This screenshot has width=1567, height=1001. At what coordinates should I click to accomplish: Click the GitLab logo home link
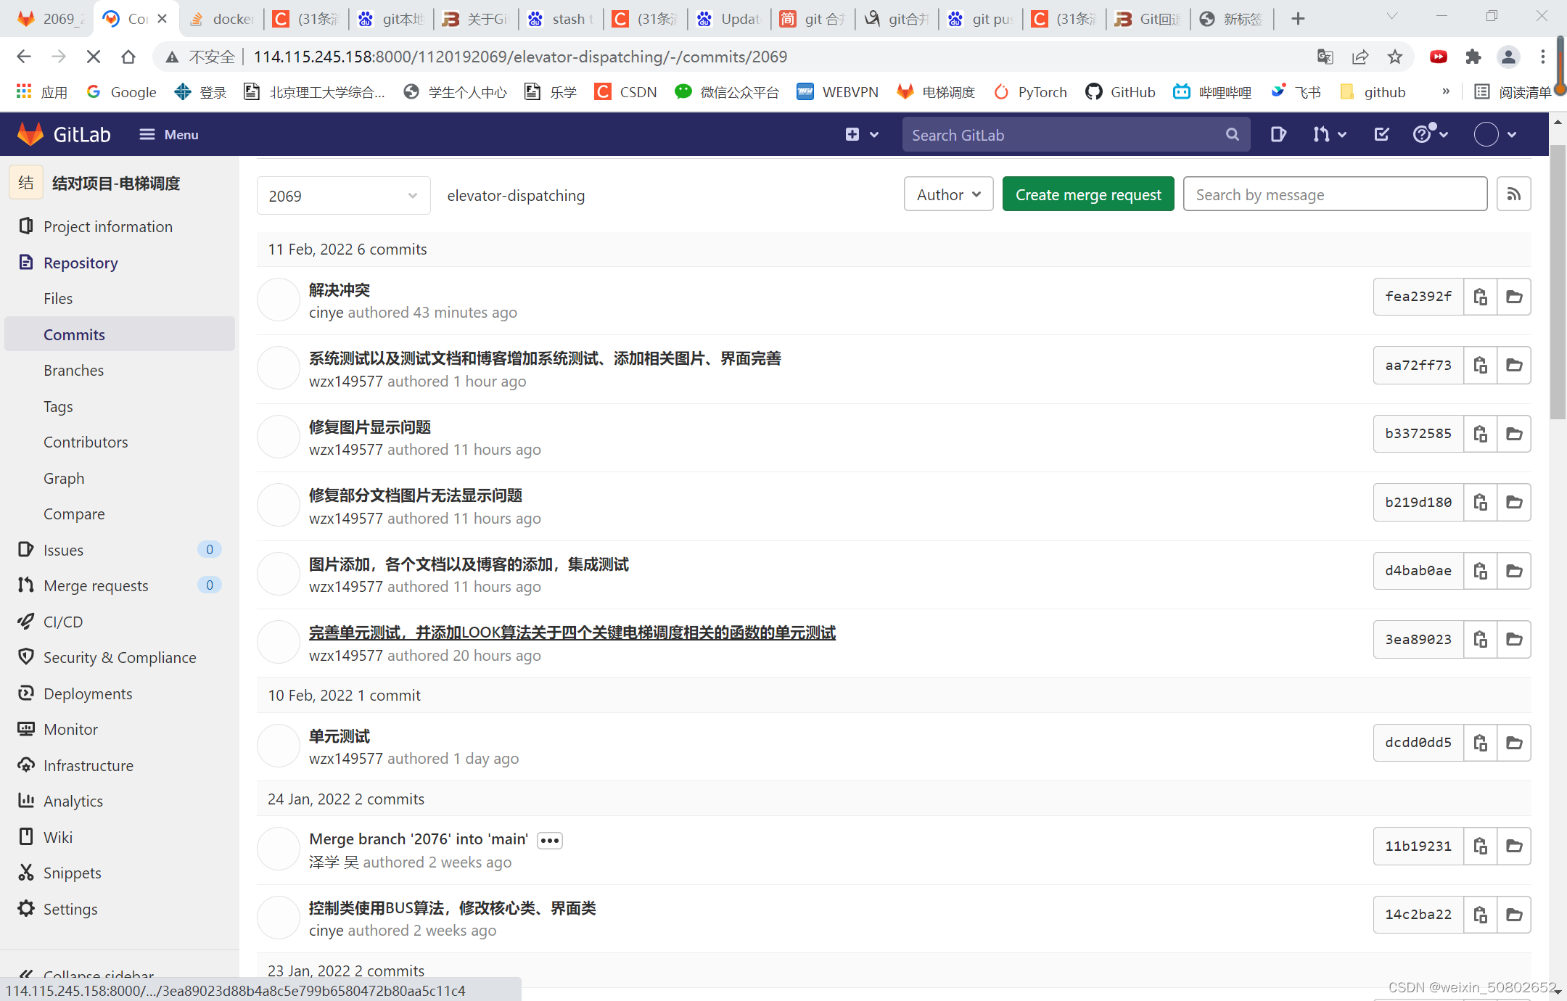tap(64, 134)
